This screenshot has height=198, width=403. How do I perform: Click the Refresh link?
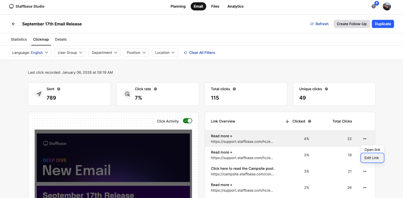click(319, 24)
